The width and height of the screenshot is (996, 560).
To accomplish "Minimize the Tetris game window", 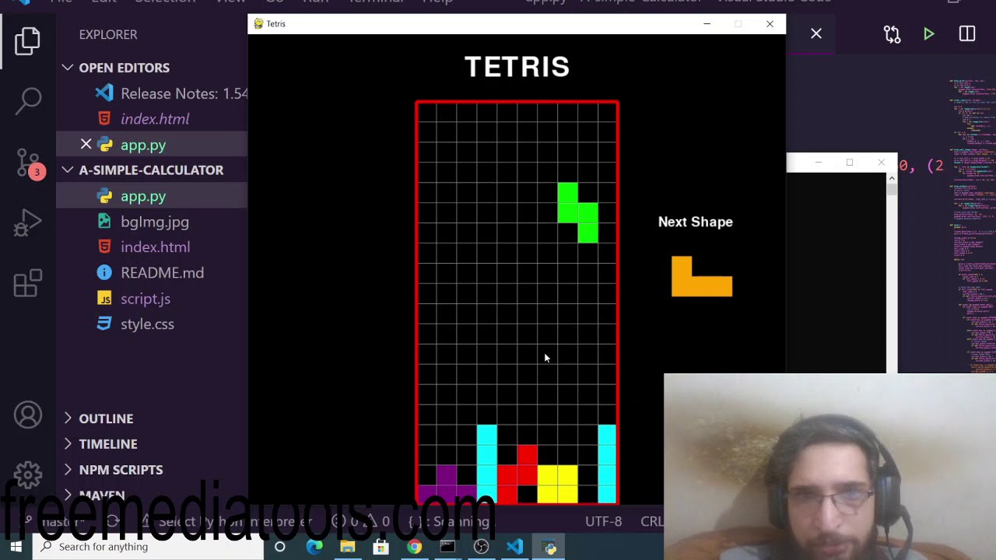I will point(707,23).
